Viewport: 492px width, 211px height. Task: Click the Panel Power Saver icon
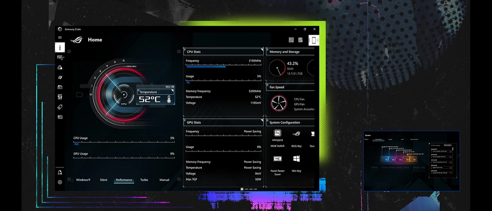pos(277,159)
